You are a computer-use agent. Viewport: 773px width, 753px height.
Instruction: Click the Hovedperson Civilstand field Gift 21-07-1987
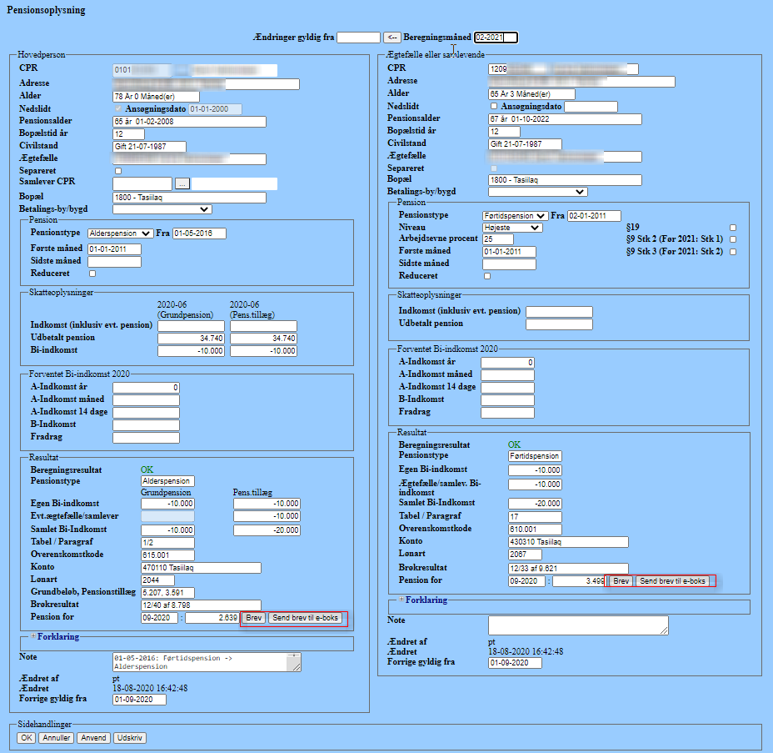coord(149,147)
